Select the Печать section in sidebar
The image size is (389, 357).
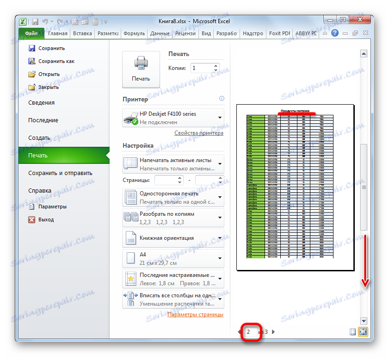(64, 155)
